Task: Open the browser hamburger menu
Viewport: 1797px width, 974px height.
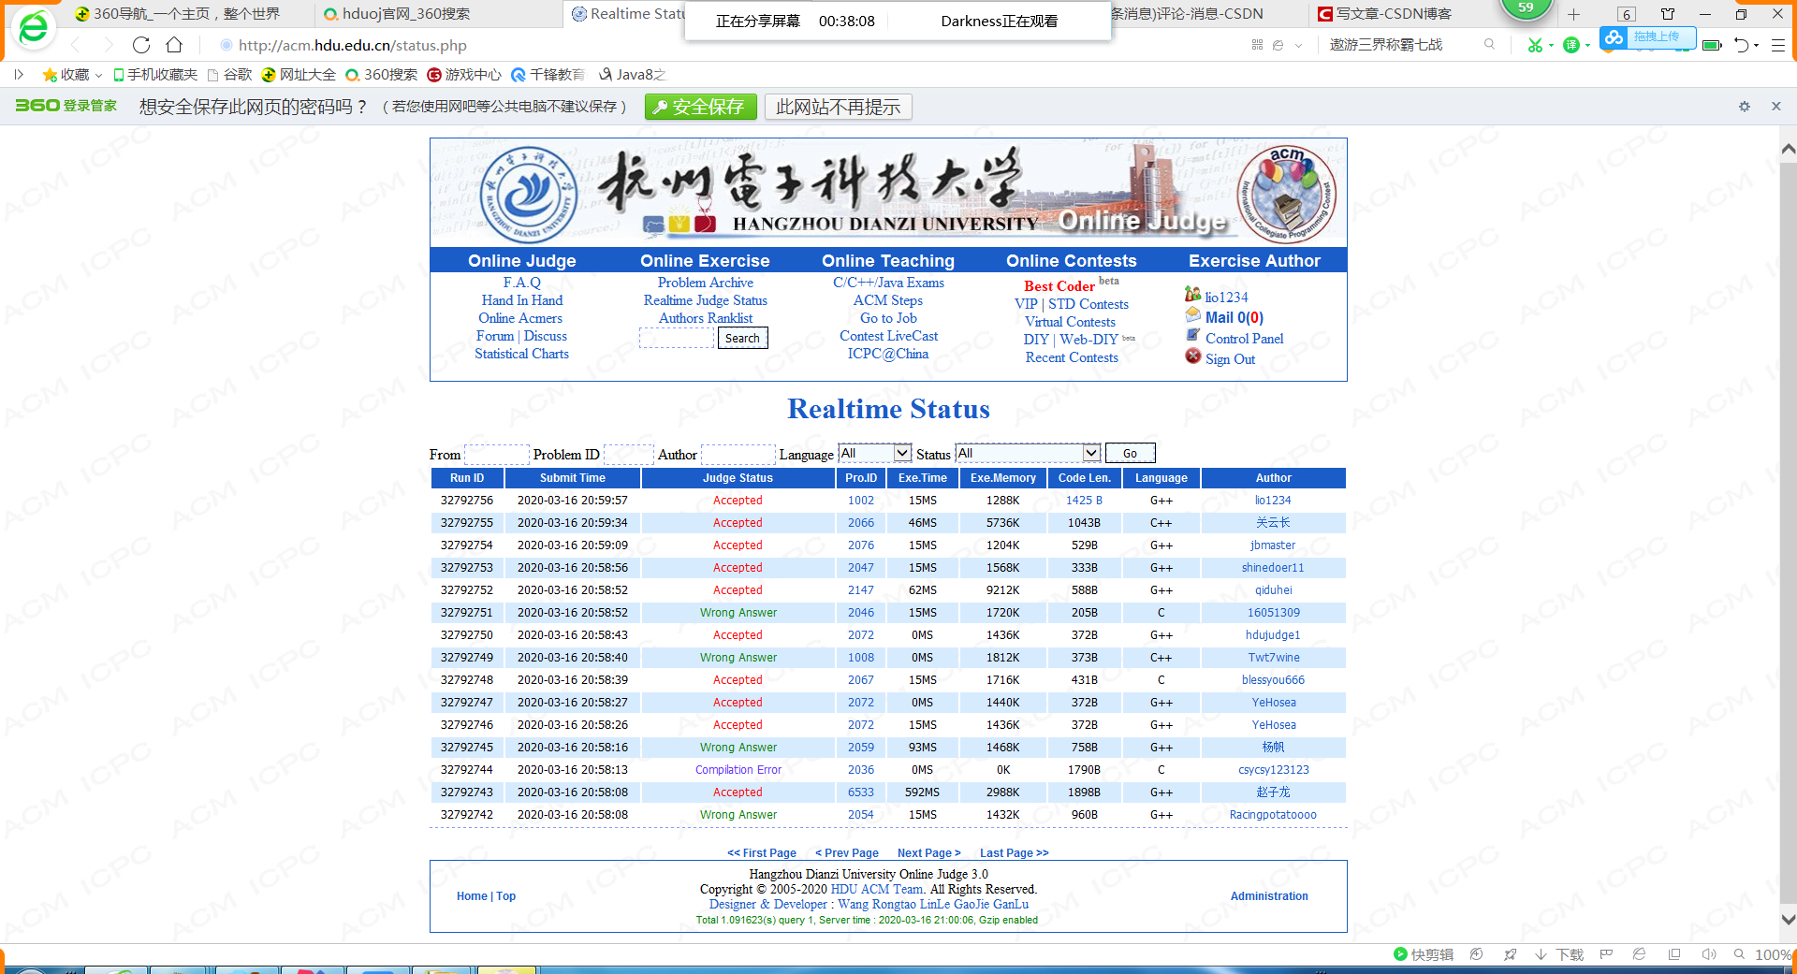Action: pos(1780,44)
